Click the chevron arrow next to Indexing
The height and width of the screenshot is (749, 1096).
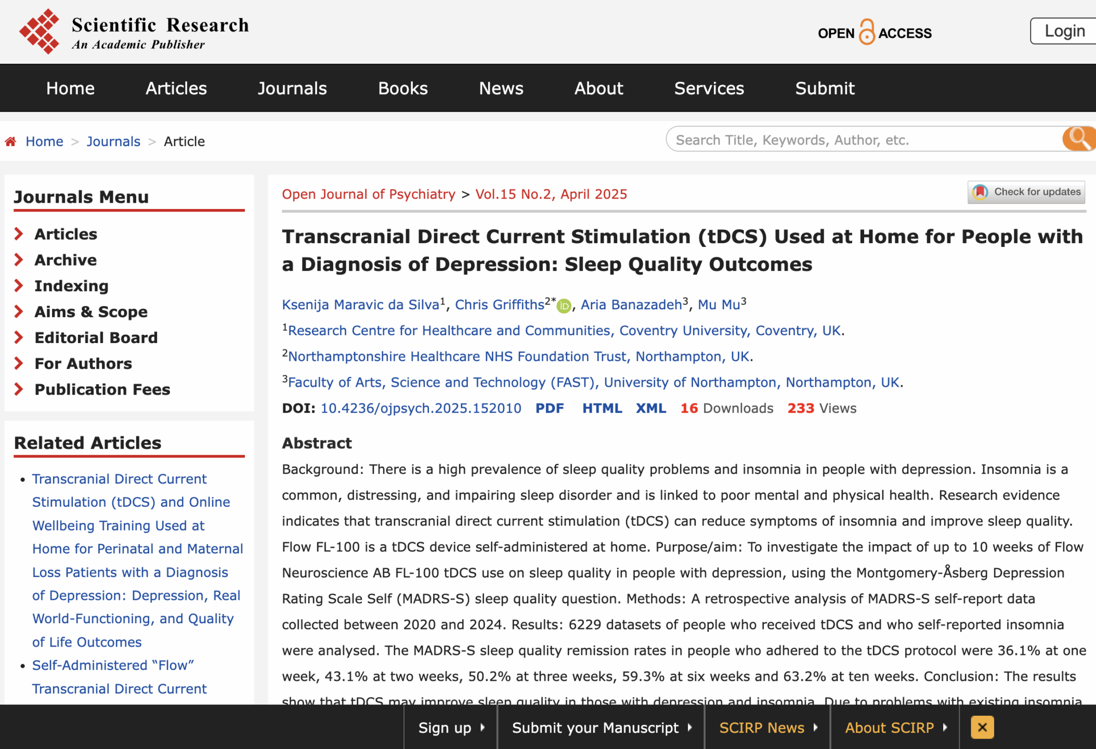(19, 285)
